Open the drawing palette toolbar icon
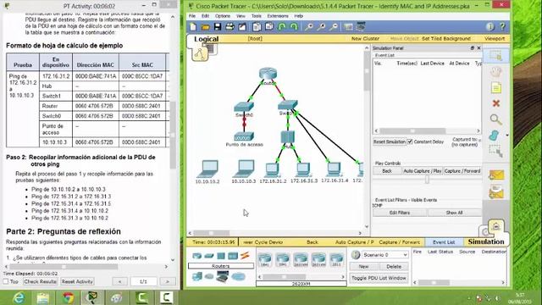The height and width of the screenshot is (305, 542). tap(348, 26)
